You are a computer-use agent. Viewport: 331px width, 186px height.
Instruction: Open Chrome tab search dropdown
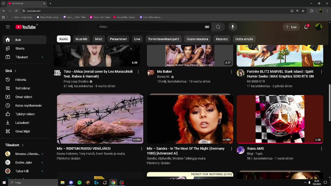[4, 3]
